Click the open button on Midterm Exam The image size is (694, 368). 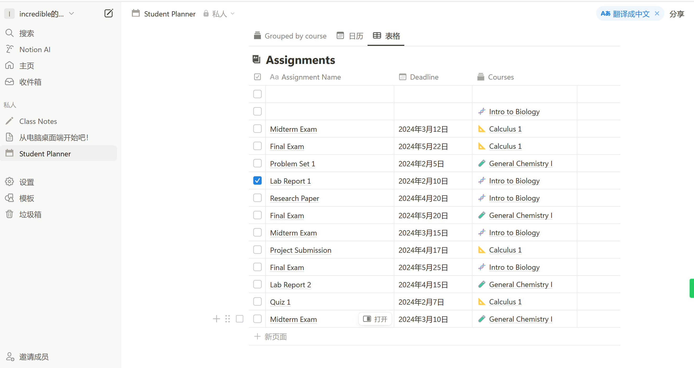click(x=375, y=319)
